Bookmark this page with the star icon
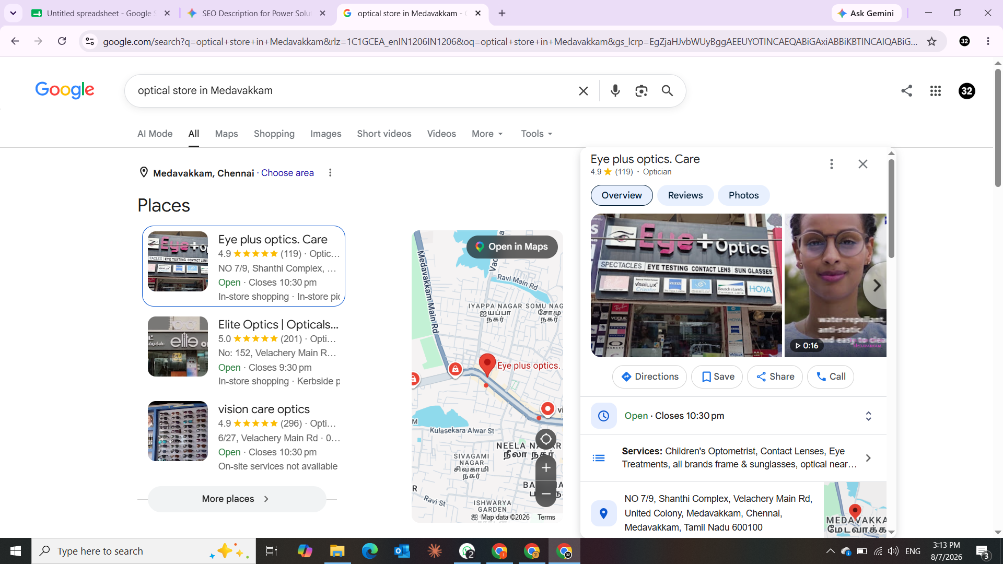The width and height of the screenshot is (1003, 564). [x=931, y=41]
